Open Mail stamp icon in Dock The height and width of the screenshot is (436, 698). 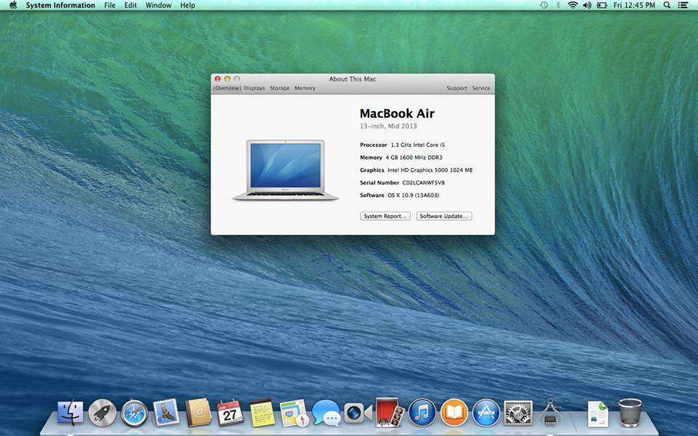pyautogui.click(x=166, y=413)
